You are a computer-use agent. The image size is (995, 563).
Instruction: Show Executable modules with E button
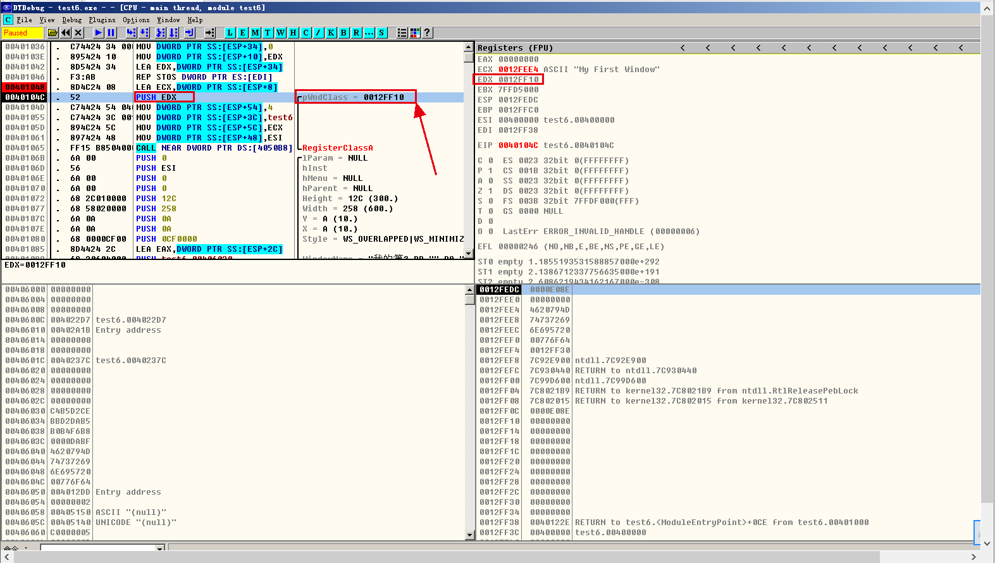coord(243,33)
